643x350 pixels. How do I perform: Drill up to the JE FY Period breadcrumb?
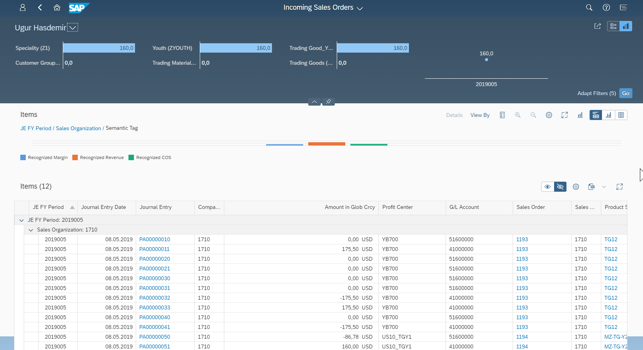coord(36,128)
